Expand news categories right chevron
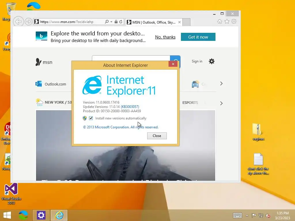This screenshot has height=221, width=295. pos(221,103)
